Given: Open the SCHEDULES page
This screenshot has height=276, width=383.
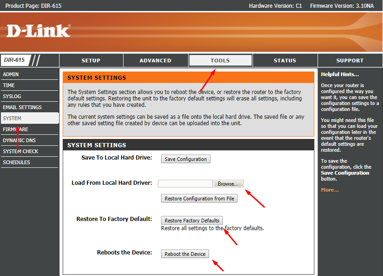Looking at the screenshot, I should 29,162.
